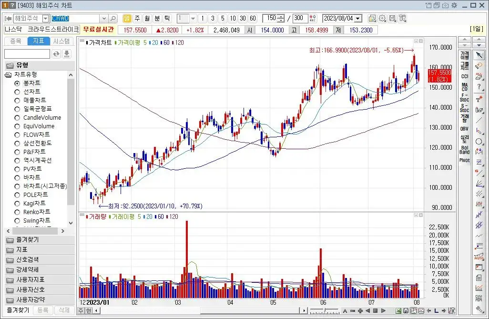Click the 60 interval button
Image resolution: width=489 pixels, height=319 pixels.
point(253,19)
